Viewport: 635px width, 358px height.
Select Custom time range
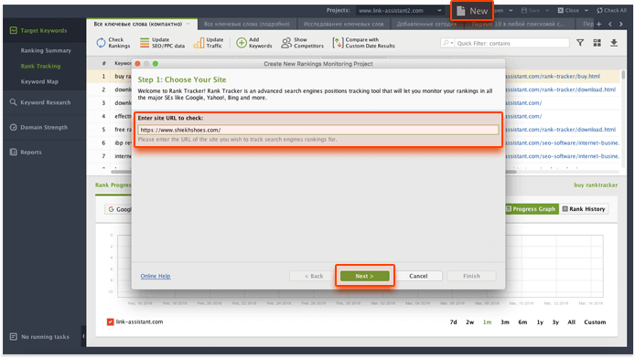click(x=595, y=322)
